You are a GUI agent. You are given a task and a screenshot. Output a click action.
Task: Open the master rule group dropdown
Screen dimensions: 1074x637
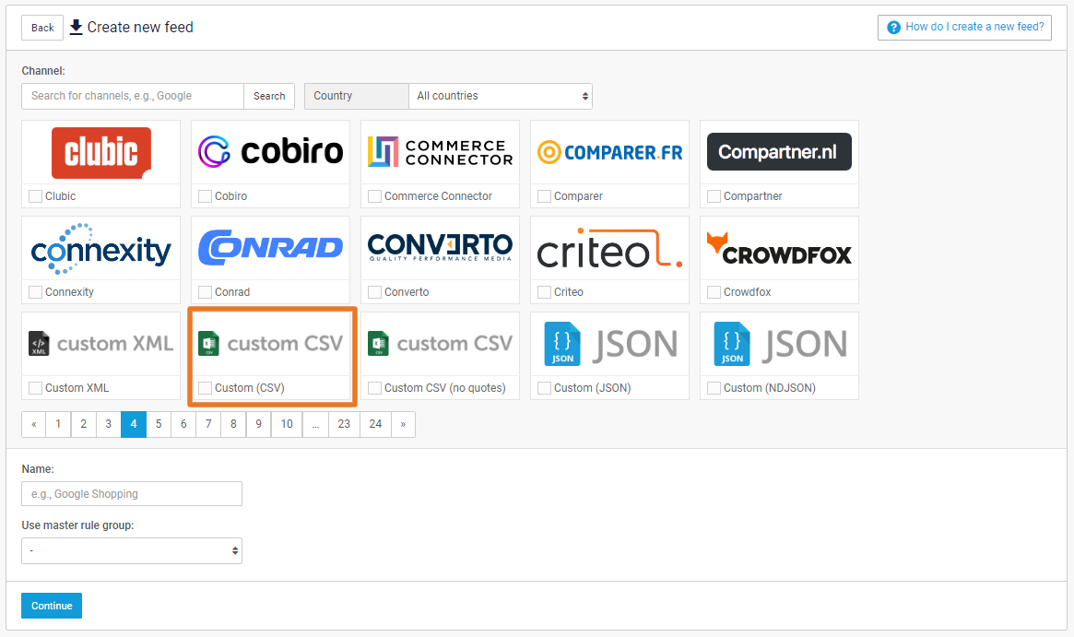(x=132, y=550)
